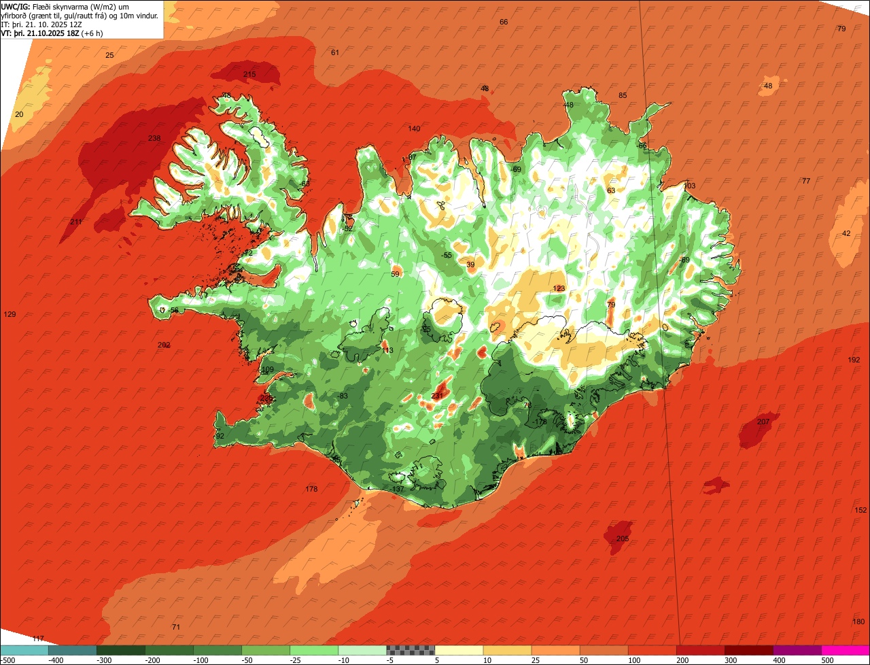Click the map value 87

tap(412, 158)
